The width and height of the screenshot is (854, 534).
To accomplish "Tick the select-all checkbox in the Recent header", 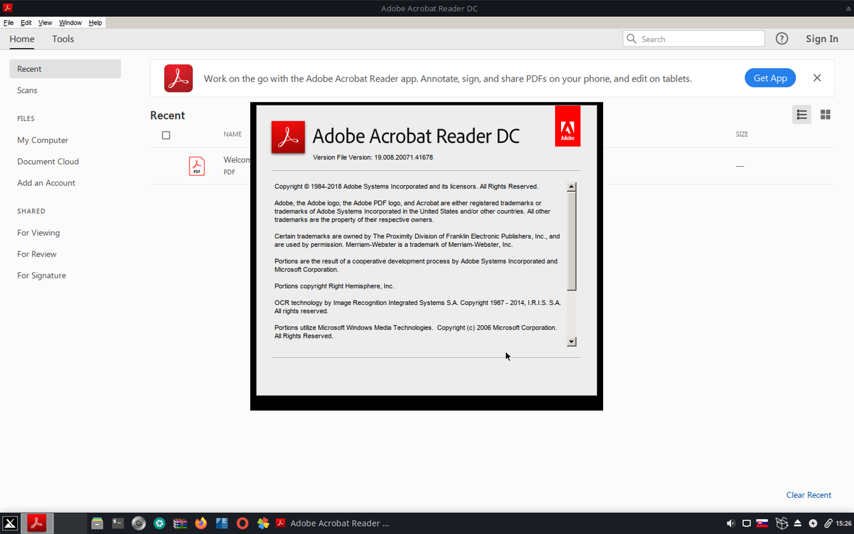I will click(166, 135).
